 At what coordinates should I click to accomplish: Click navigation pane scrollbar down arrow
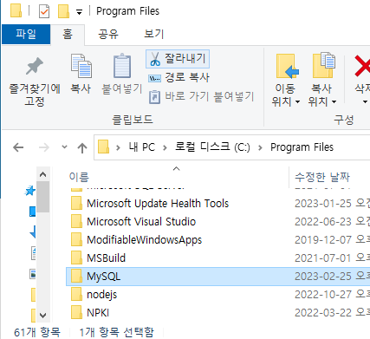[43, 316]
